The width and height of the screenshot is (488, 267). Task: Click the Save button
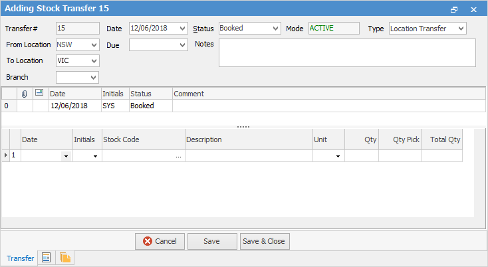[212, 241]
